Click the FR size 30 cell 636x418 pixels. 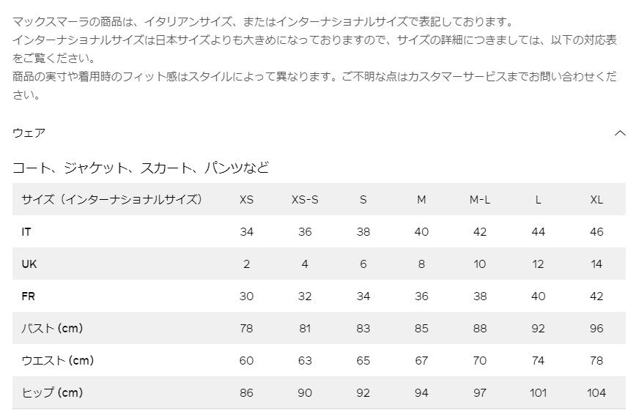(x=247, y=296)
